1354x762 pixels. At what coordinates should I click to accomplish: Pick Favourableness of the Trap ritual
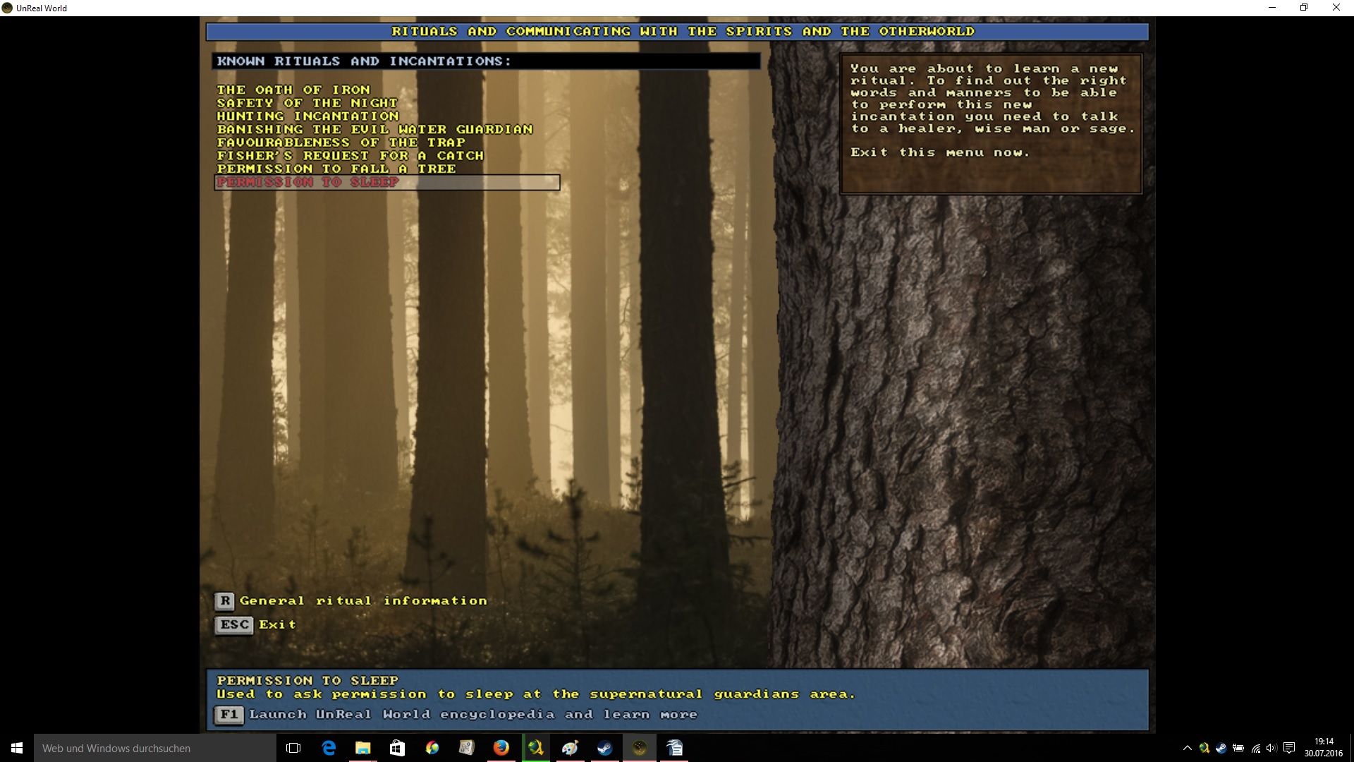(x=341, y=143)
